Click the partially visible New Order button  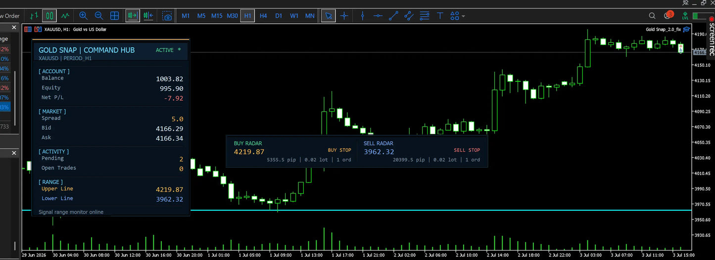click(x=10, y=16)
